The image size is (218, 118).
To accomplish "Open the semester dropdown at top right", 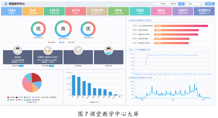I will pyautogui.click(x=162, y=4).
